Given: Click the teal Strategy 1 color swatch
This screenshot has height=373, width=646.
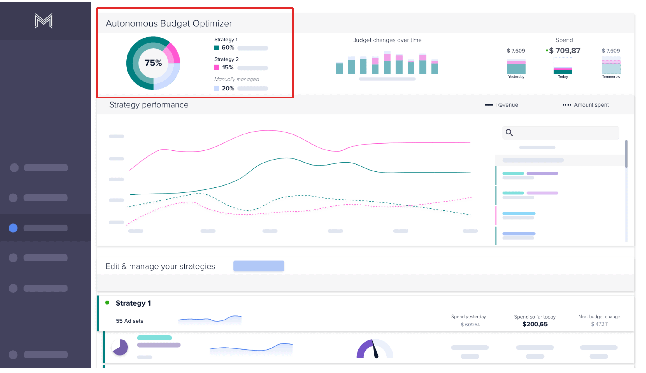Looking at the screenshot, I should point(217,47).
